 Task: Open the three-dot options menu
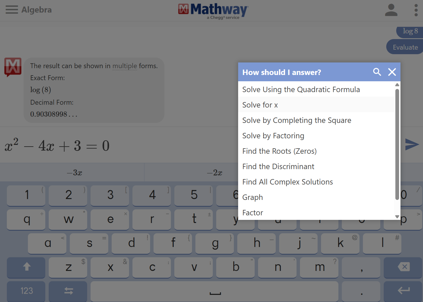(416, 10)
